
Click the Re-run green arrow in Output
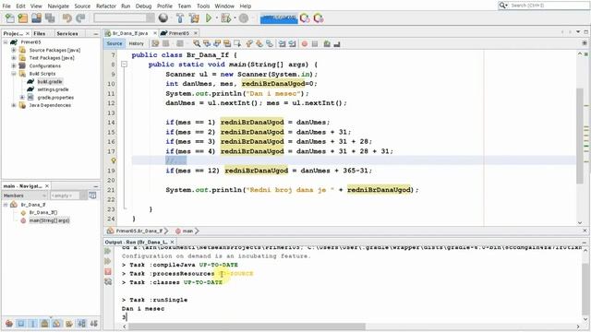click(x=108, y=251)
